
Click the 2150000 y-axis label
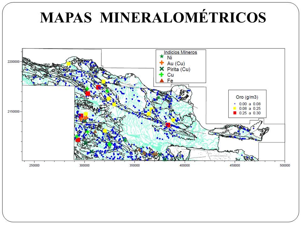[13, 112]
